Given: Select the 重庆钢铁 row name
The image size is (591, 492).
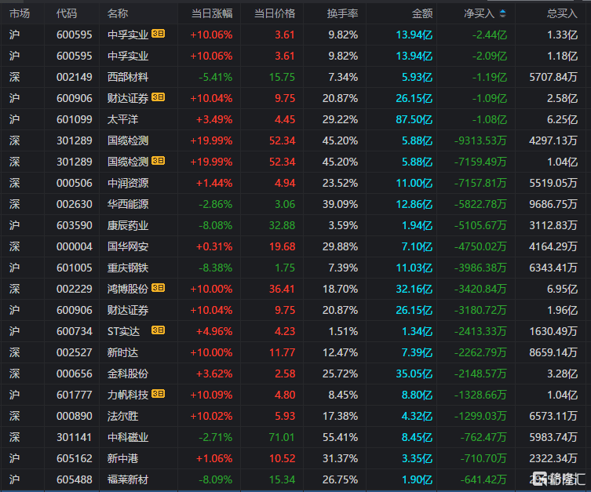Looking at the screenshot, I should tap(128, 268).
